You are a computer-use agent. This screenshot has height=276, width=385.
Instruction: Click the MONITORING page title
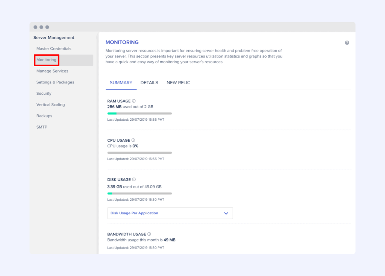pyautogui.click(x=122, y=42)
